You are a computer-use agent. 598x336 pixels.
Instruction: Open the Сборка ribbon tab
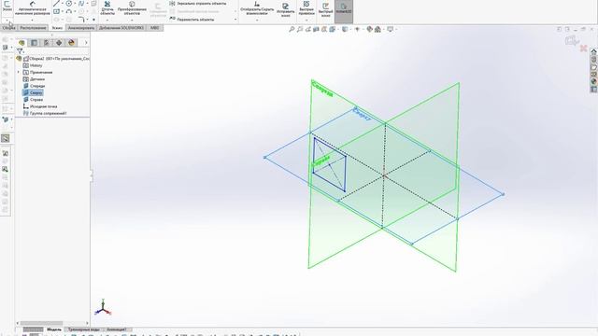(8, 28)
